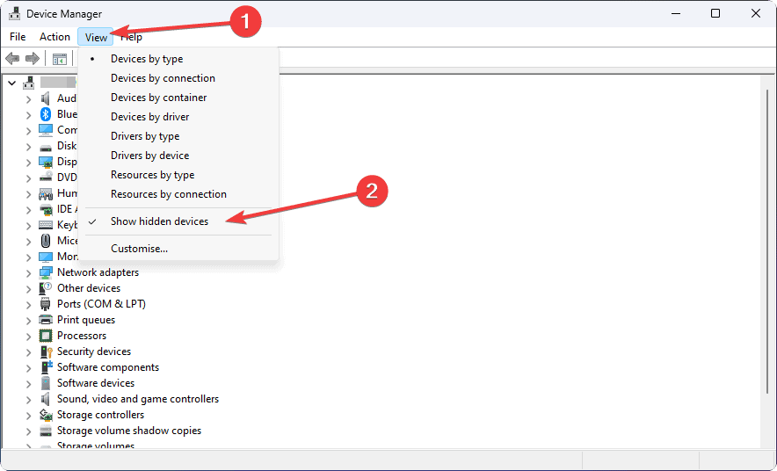Click the Back arrow toolbar icon

click(x=12, y=59)
